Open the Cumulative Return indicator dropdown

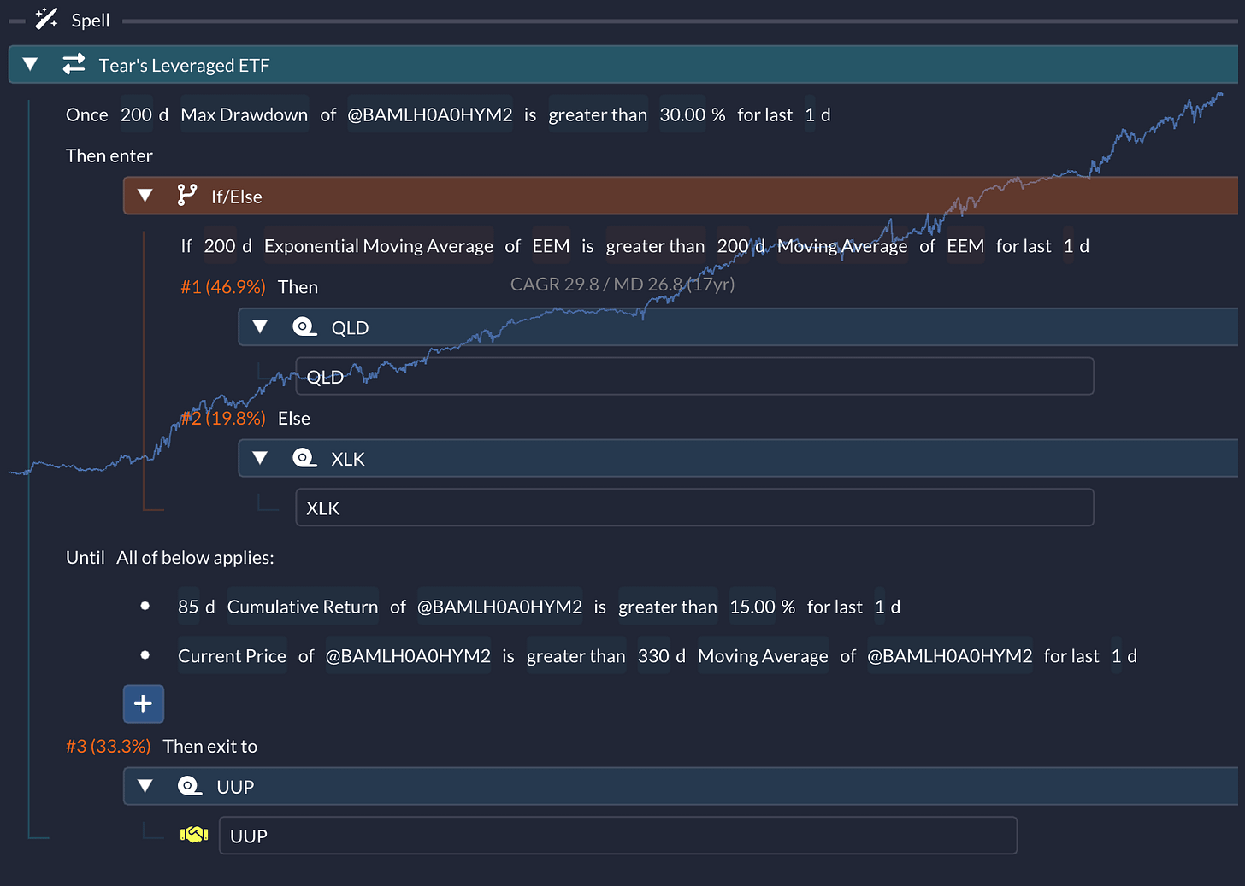click(303, 607)
